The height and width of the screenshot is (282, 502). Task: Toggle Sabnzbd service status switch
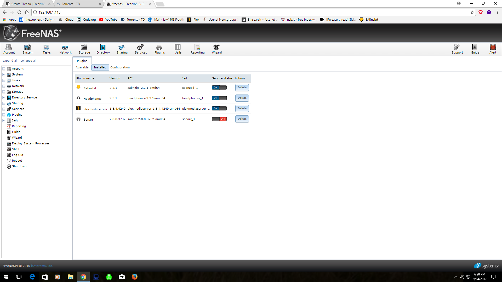(x=219, y=87)
